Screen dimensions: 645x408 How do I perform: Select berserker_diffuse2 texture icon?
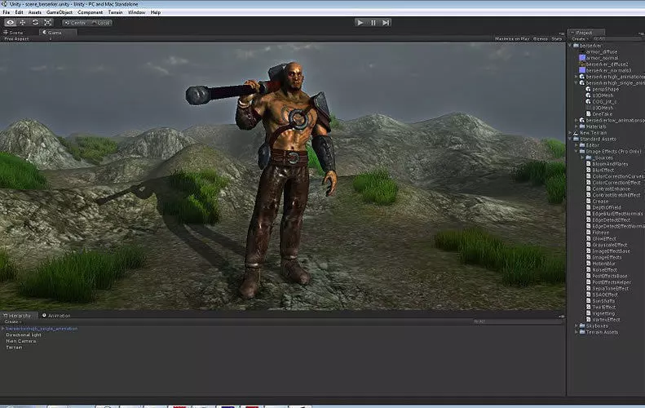pyautogui.click(x=582, y=64)
